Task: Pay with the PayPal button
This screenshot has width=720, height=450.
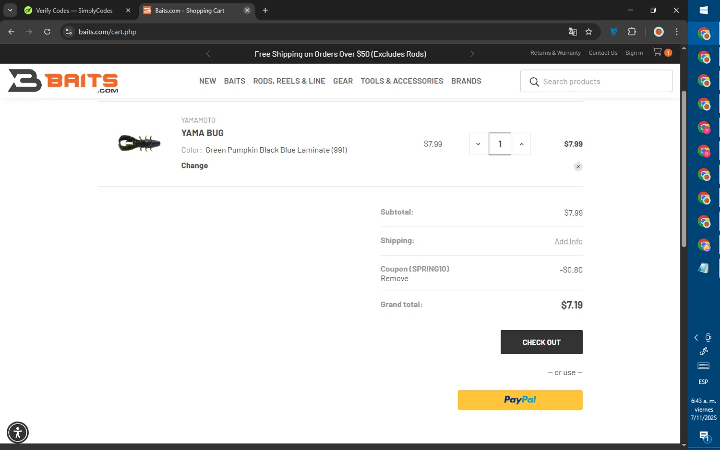Action: pyautogui.click(x=520, y=400)
